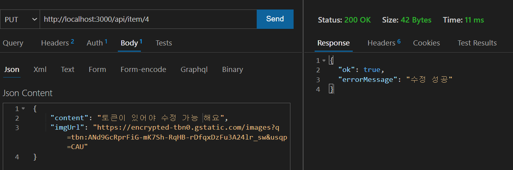This screenshot has width=513, height=170.
Task: Open the Response tab
Action: tap(334, 43)
